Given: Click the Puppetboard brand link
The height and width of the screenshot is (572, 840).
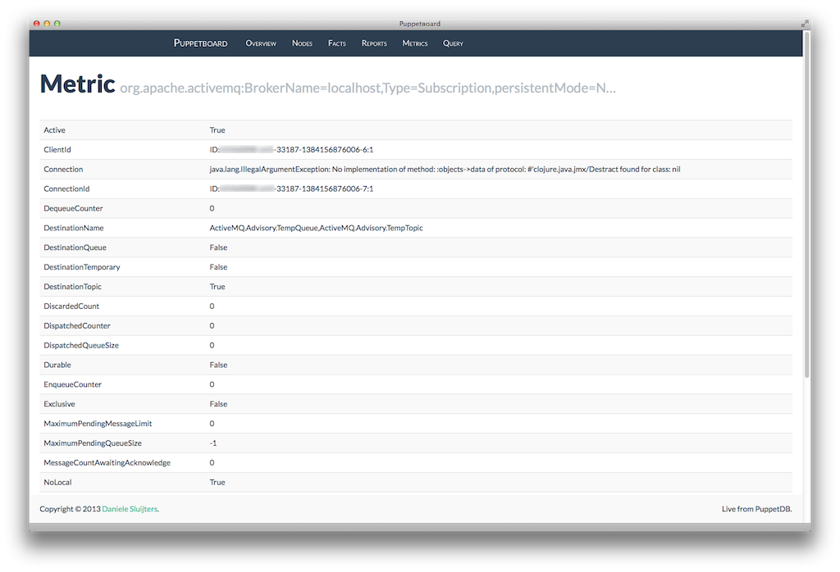Looking at the screenshot, I should (x=200, y=43).
